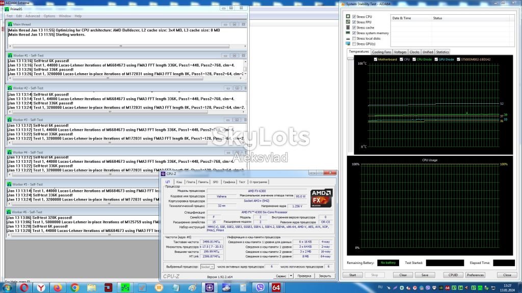Click the temperature graph scale slider thumb

coord(350,58)
